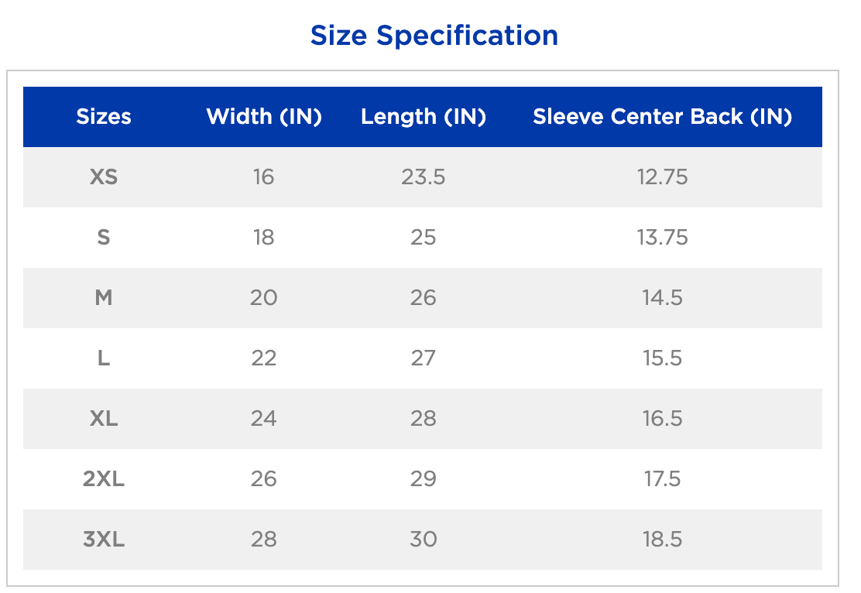Select the XS size row label
Image resolution: width=861 pixels, height=593 pixels.
[x=104, y=177]
